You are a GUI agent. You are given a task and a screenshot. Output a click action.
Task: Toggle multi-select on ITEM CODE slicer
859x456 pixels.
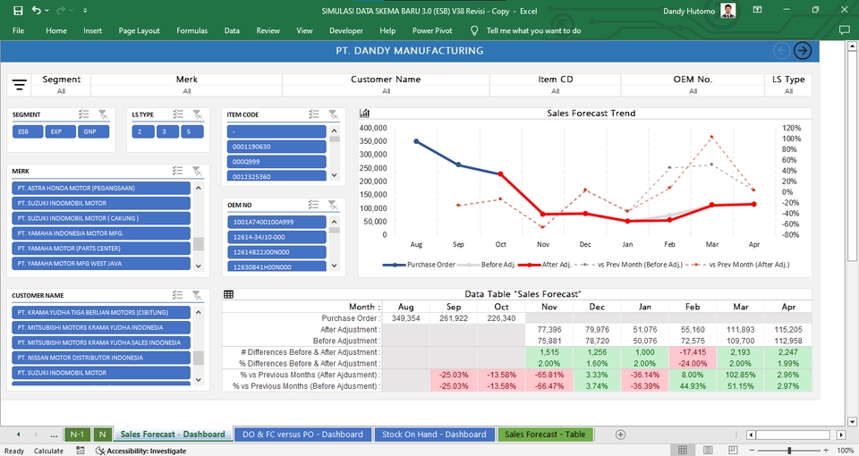pyautogui.click(x=313, y=114)
